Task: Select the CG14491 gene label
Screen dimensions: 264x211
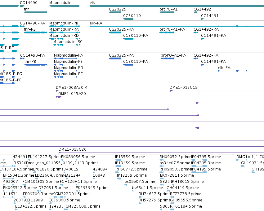Action: pyautogui.click(x=210, y=15)
